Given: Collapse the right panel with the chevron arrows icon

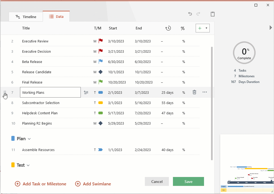Looking at the screenshot, I should click(270, 27).
